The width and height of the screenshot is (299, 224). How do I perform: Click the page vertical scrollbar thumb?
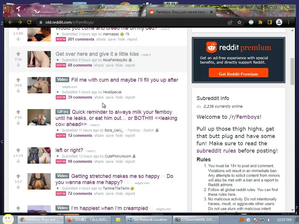coord(292,71)
